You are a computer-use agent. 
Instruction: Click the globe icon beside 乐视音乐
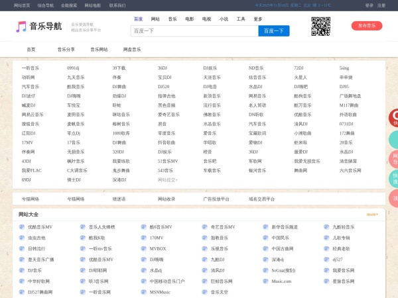pyautogui.click(x=204, y=248)
